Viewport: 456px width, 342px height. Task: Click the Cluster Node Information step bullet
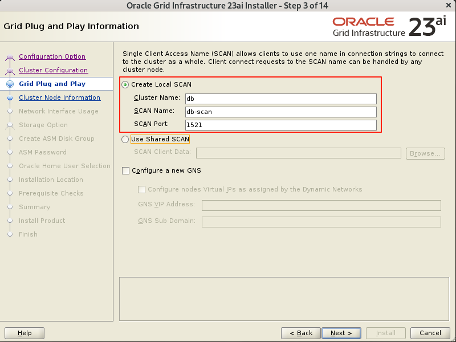[10, 97]
